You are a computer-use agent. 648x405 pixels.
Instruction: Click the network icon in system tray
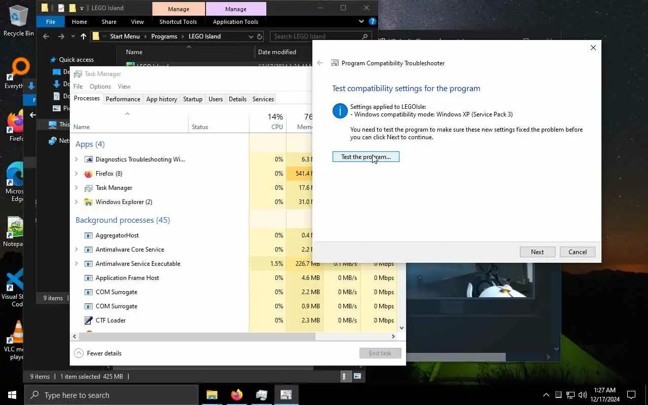point(570,395)
